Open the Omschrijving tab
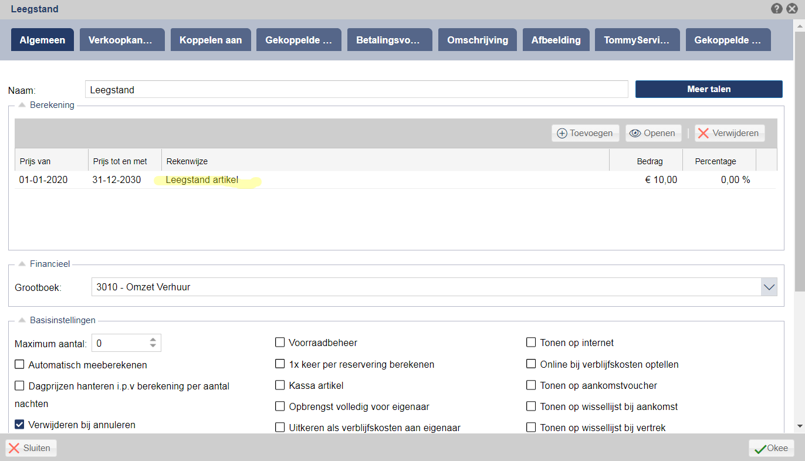The image size is (805, 461). pyautogui.click(x=478, y=40)
